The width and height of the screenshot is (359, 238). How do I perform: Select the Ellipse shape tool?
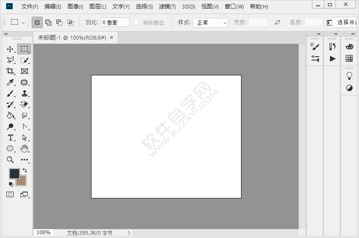pos(10,149)
